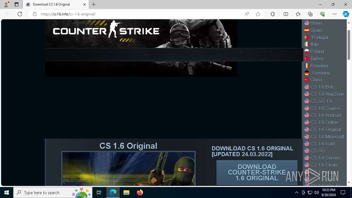Open File Explorer taskbar icon

126,193
